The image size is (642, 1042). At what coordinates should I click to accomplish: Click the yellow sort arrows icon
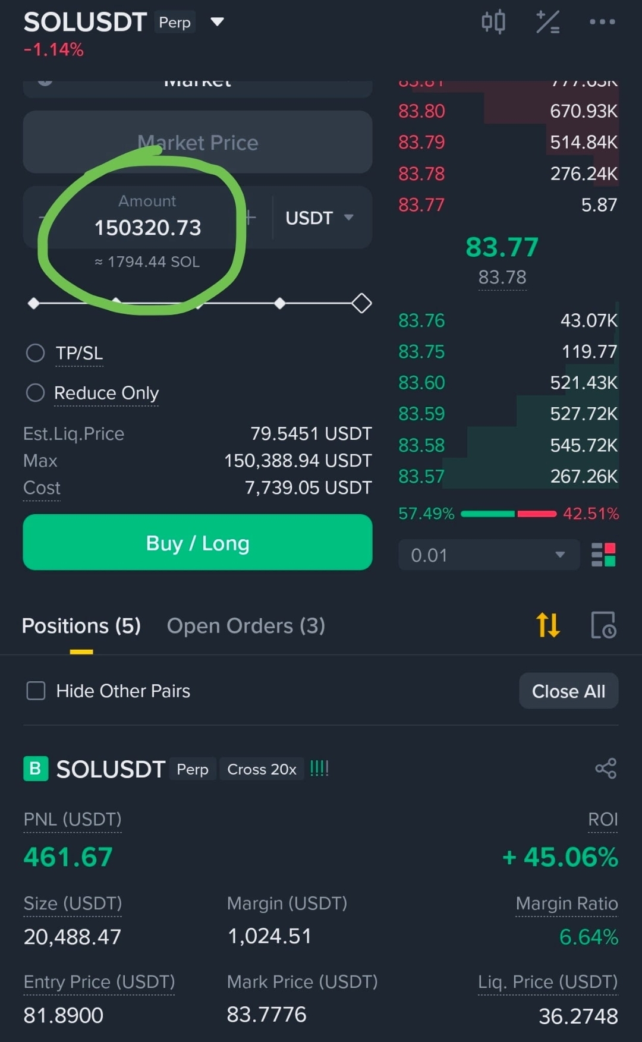[x=547, y=625]
